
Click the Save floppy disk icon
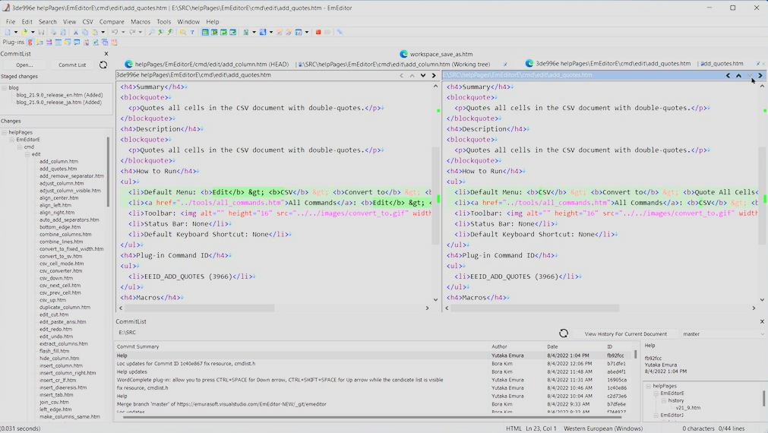click(41, 32)
